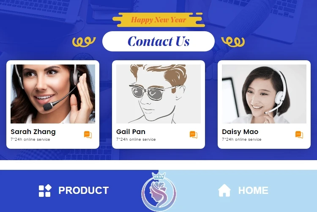The width and height of the screenshot is (317, 212).
Task: Click the Gail Pan name text
Action: tap(131, 132)
